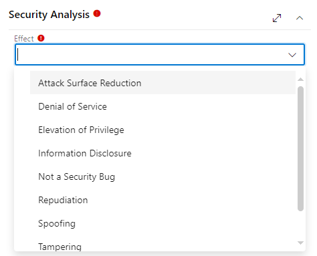Click the dropdown list scrollbar thumb

pyautogui.click(x=300, y=148)
